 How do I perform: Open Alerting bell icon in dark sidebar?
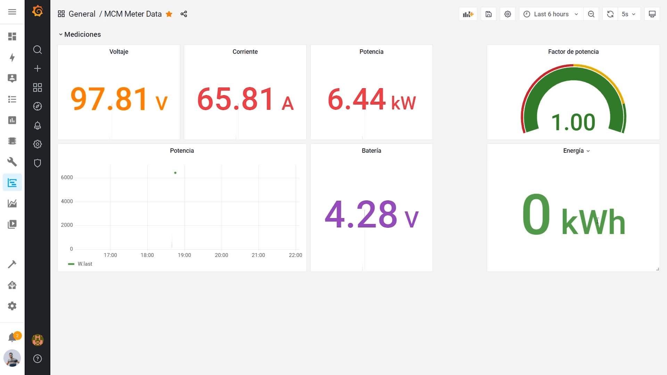[x=38, y=125]
